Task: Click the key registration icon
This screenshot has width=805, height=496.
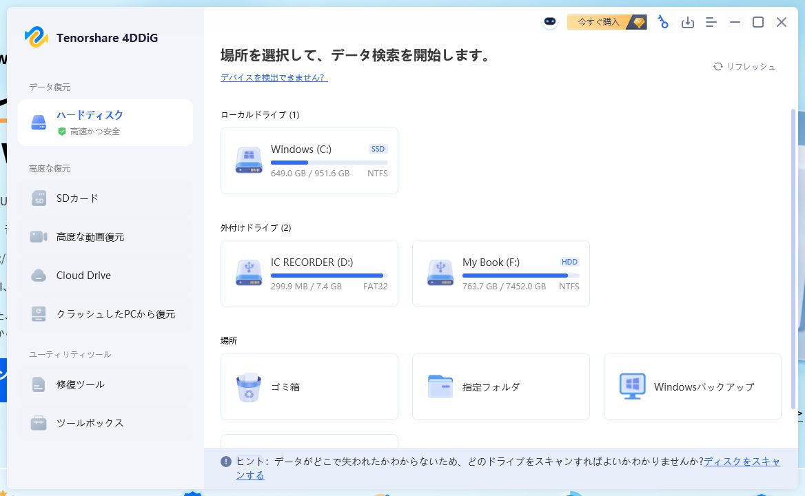Action: click(663, 22)
